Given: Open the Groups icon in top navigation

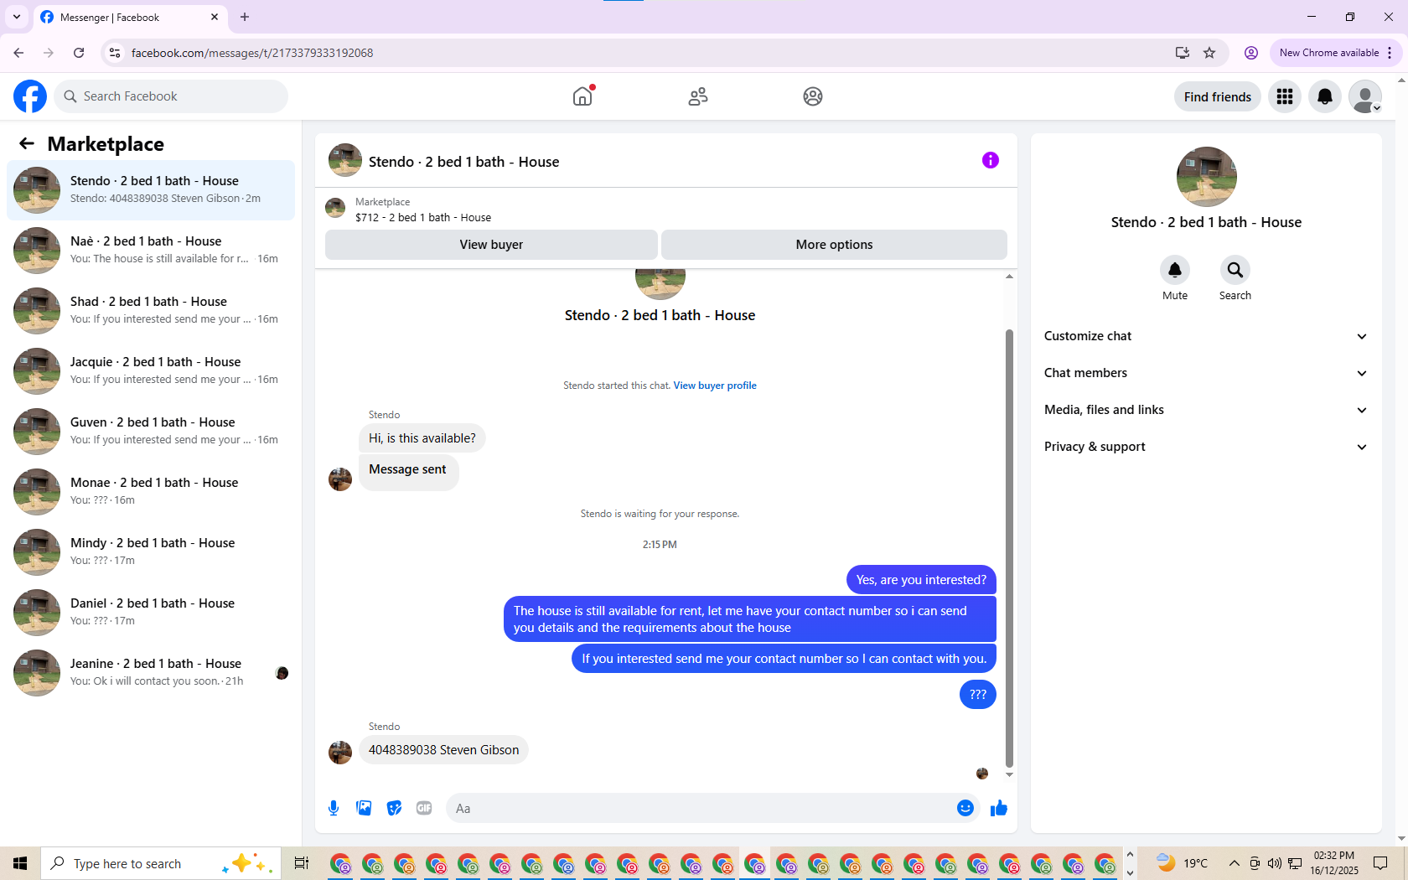Looking at the screenshot, I should click(813, 96).
